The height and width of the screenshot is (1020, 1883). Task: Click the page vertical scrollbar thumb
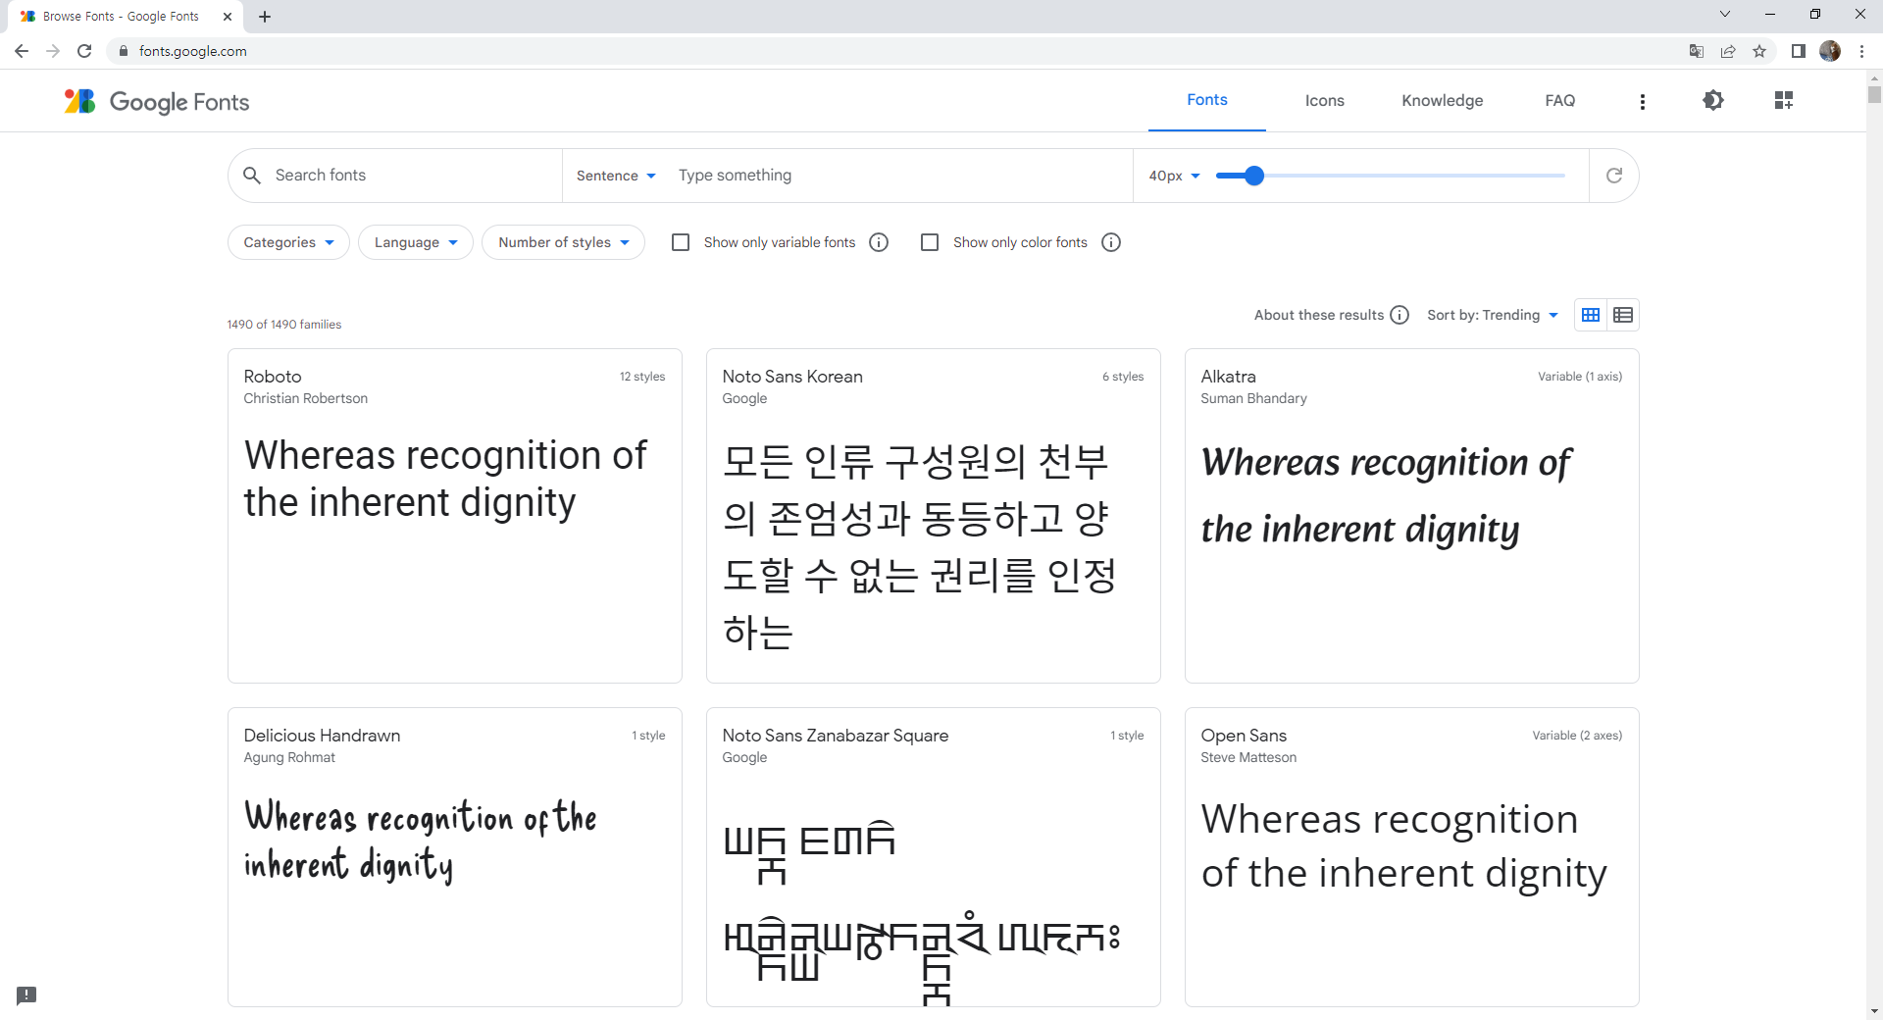(x=1874, y=95)
